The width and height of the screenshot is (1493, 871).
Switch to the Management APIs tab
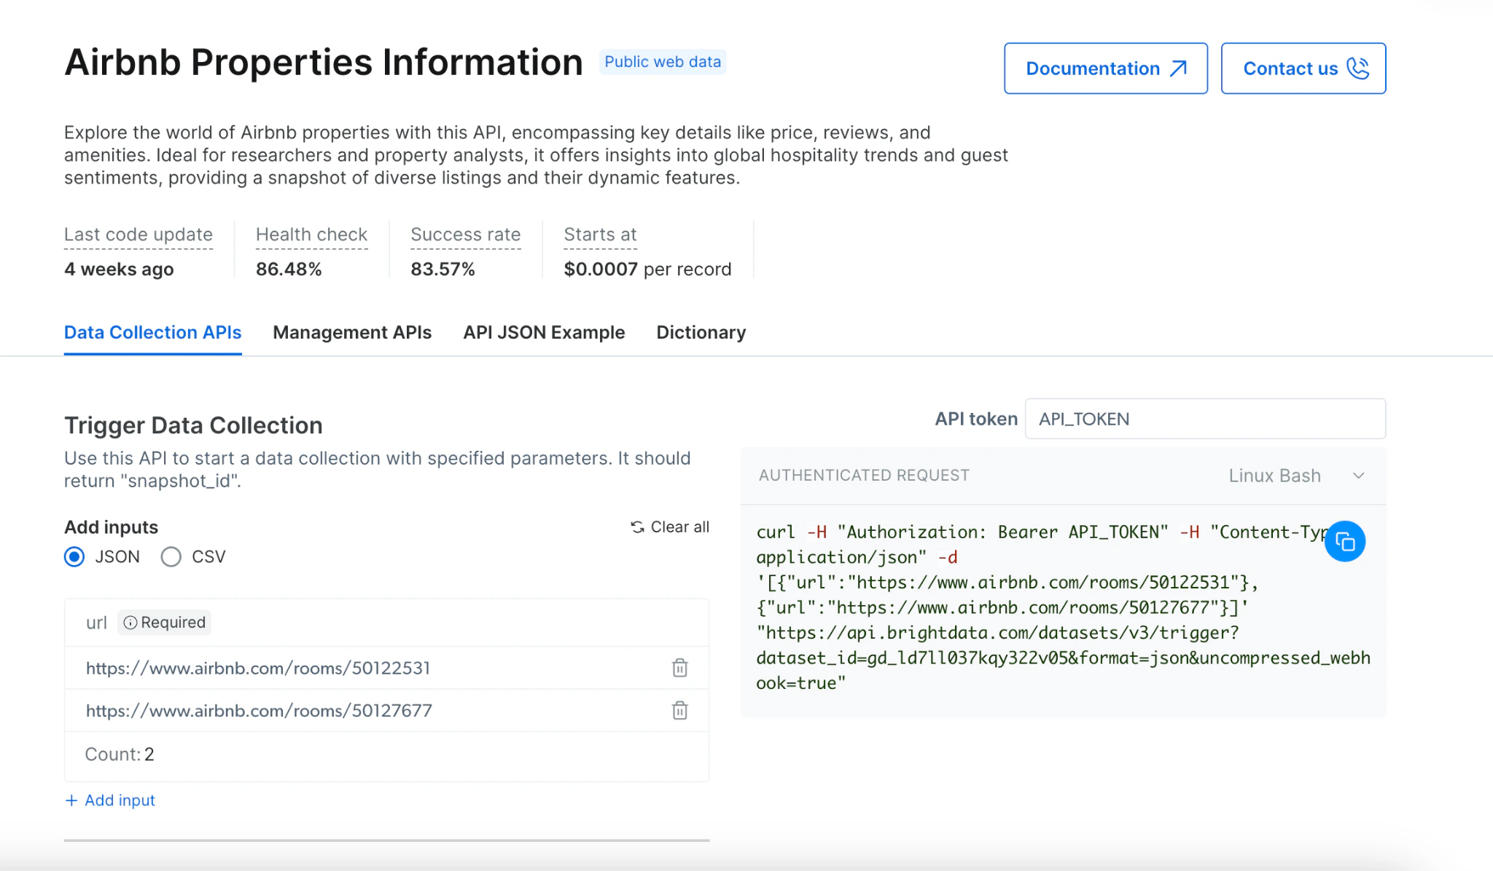[x=352, y=332]
